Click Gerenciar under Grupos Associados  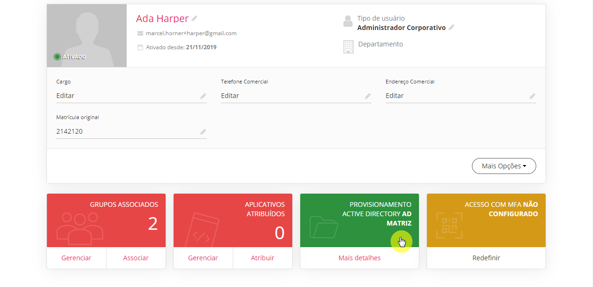[76, 258]
